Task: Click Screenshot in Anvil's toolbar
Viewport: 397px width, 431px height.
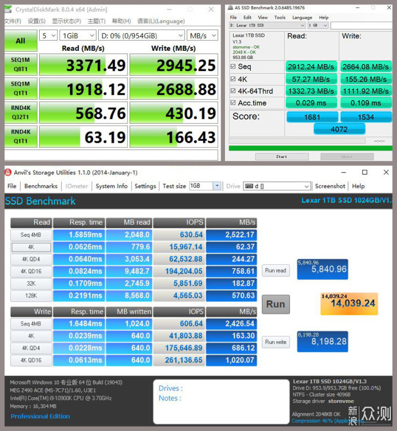Action: (330, 186)
